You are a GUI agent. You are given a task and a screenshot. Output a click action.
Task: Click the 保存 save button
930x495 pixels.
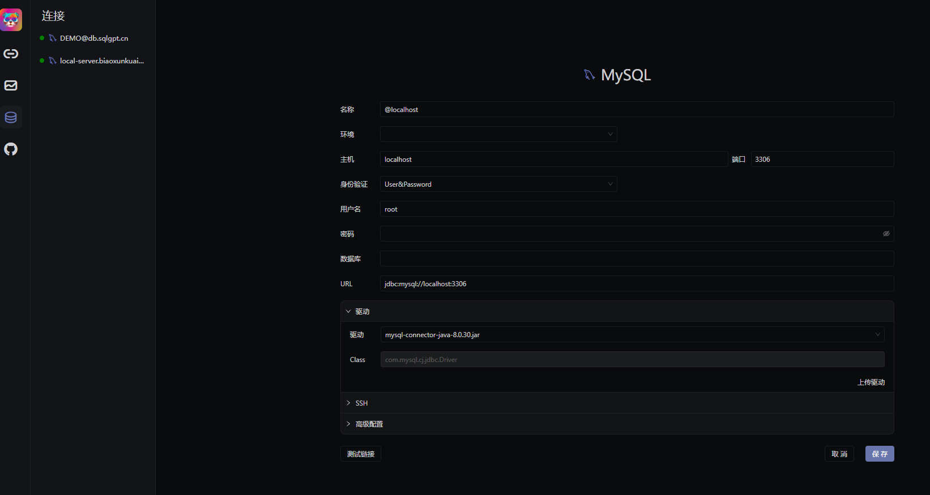[880, 454]
